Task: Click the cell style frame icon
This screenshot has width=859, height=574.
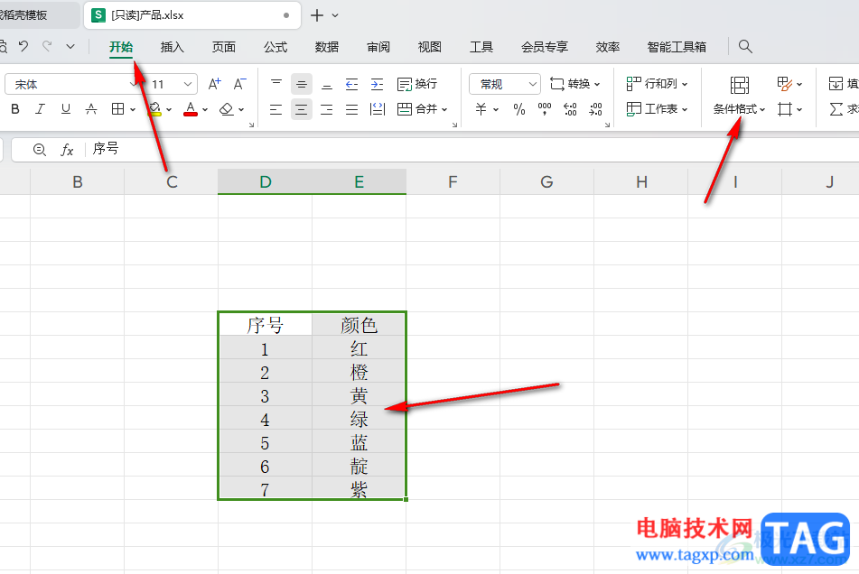Action: click(785, 109)
